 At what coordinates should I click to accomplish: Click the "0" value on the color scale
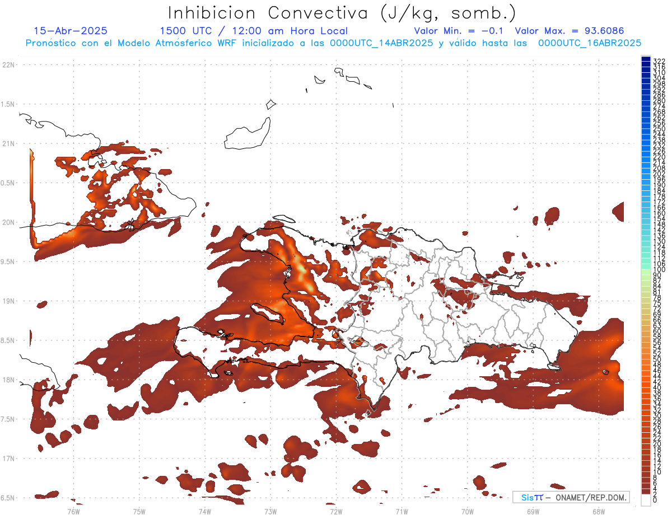(x=655, y=500)
